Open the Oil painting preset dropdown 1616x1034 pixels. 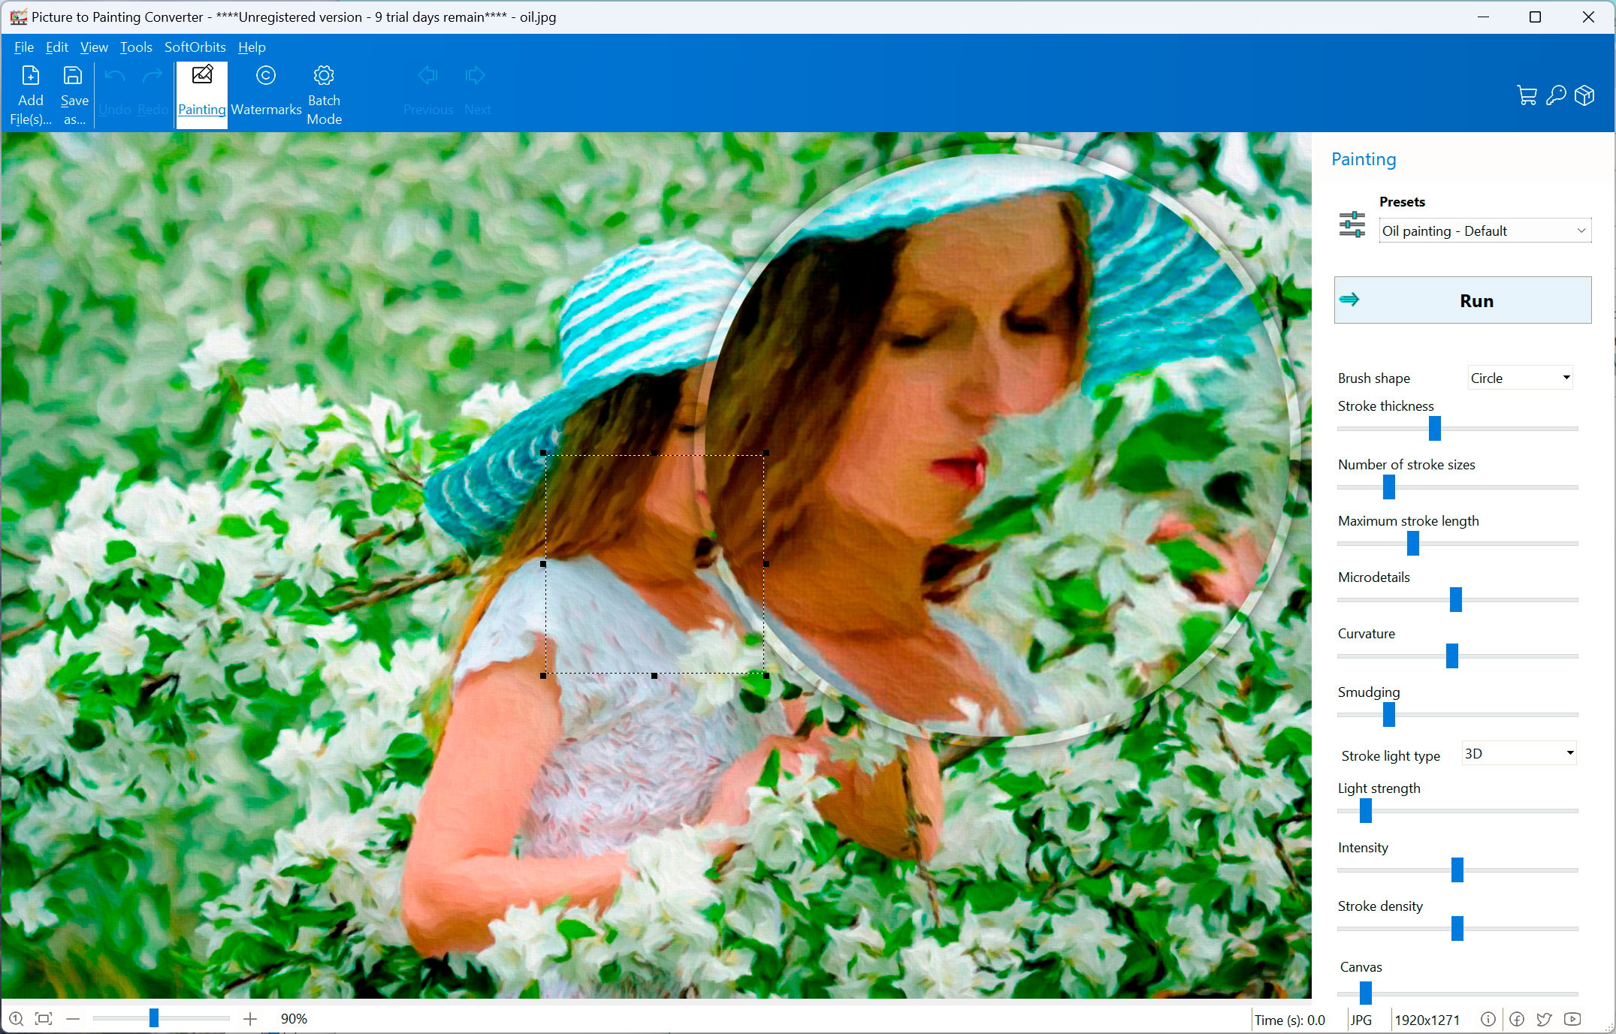[x=1484, y=231]
